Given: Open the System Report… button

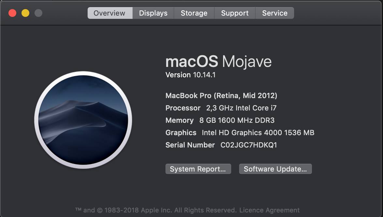Looking at the screenshot, I should tap(198, 169).
